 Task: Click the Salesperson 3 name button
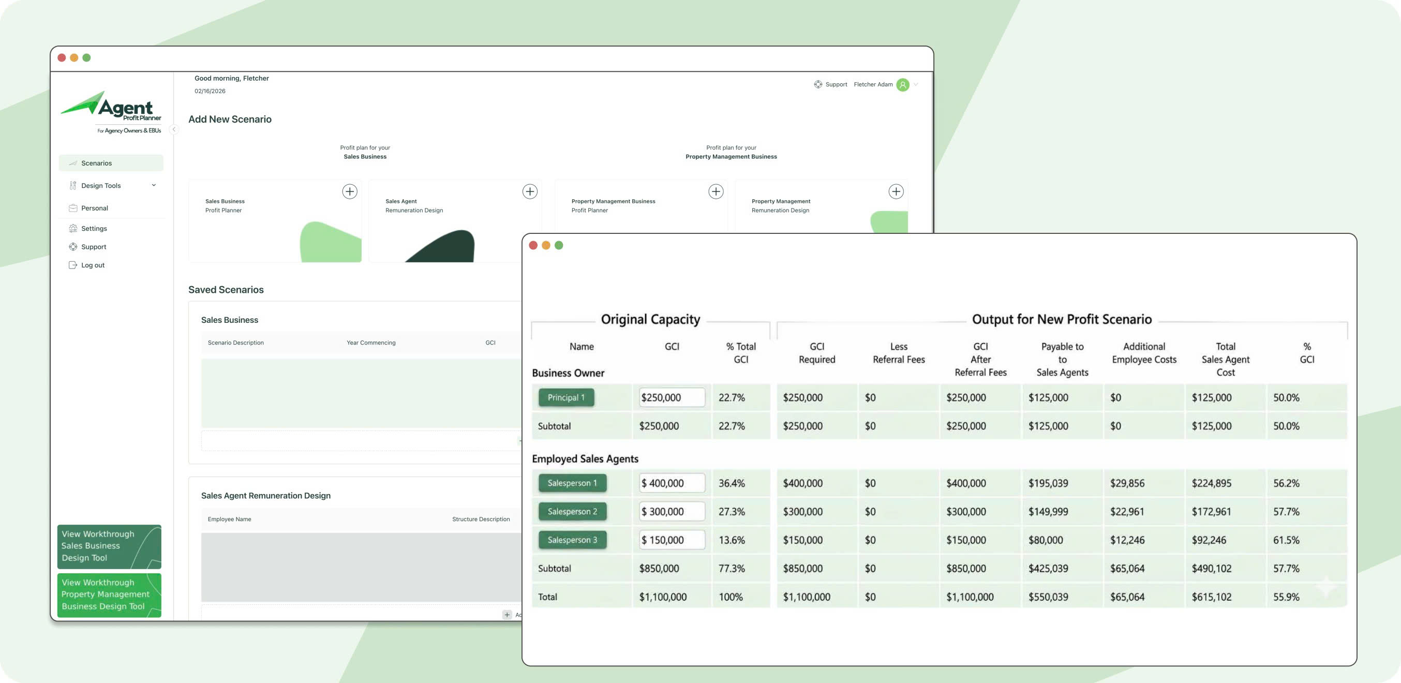(572, 540)
